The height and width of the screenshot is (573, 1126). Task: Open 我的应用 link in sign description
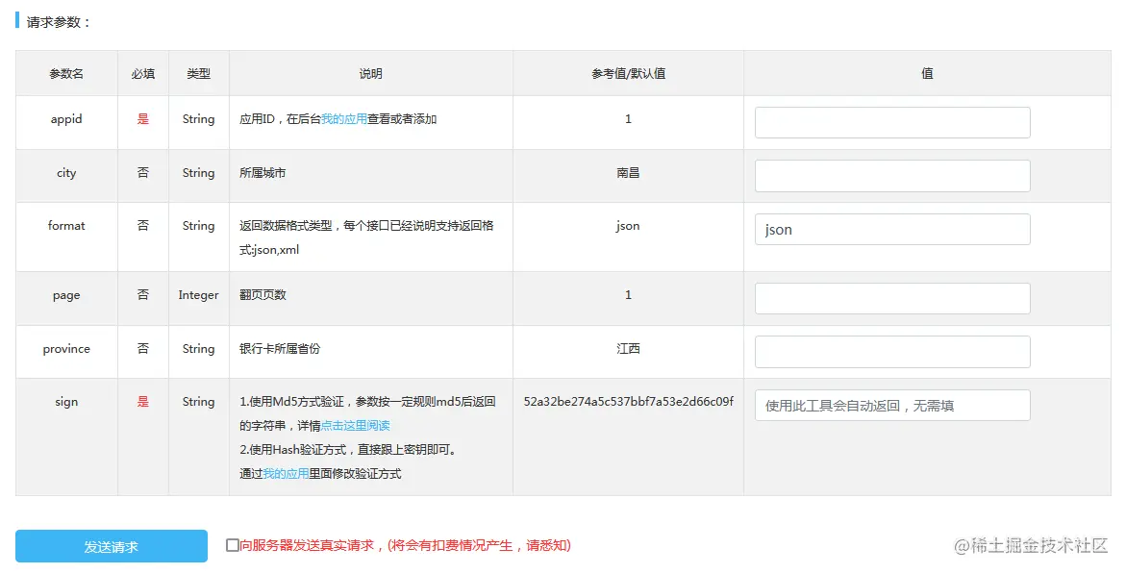click(286, 474)
